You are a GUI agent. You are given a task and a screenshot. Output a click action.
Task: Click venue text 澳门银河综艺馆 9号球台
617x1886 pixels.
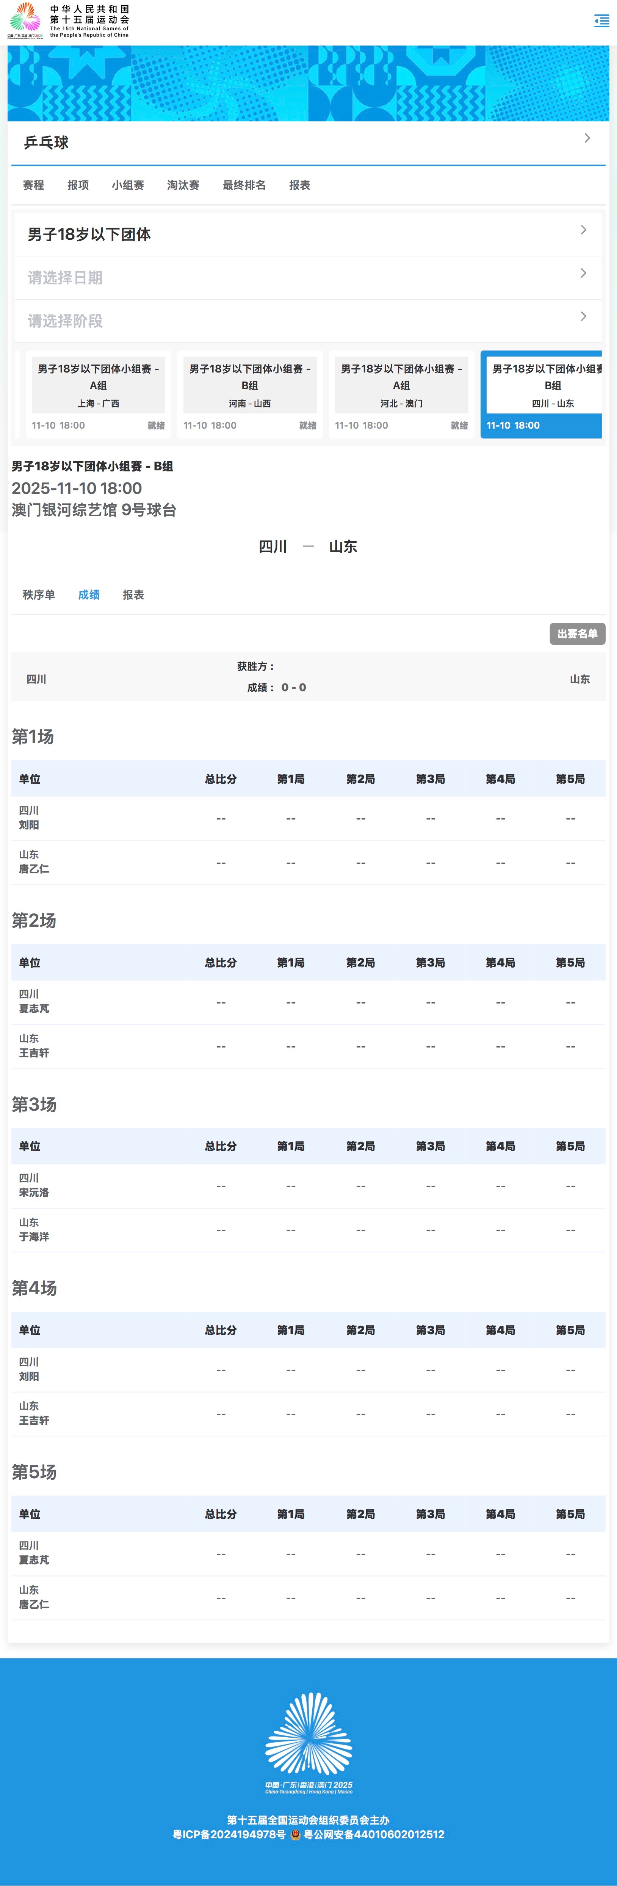click(94, 509)
